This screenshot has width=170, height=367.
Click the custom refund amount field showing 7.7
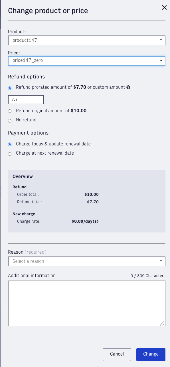click(26, 100)
